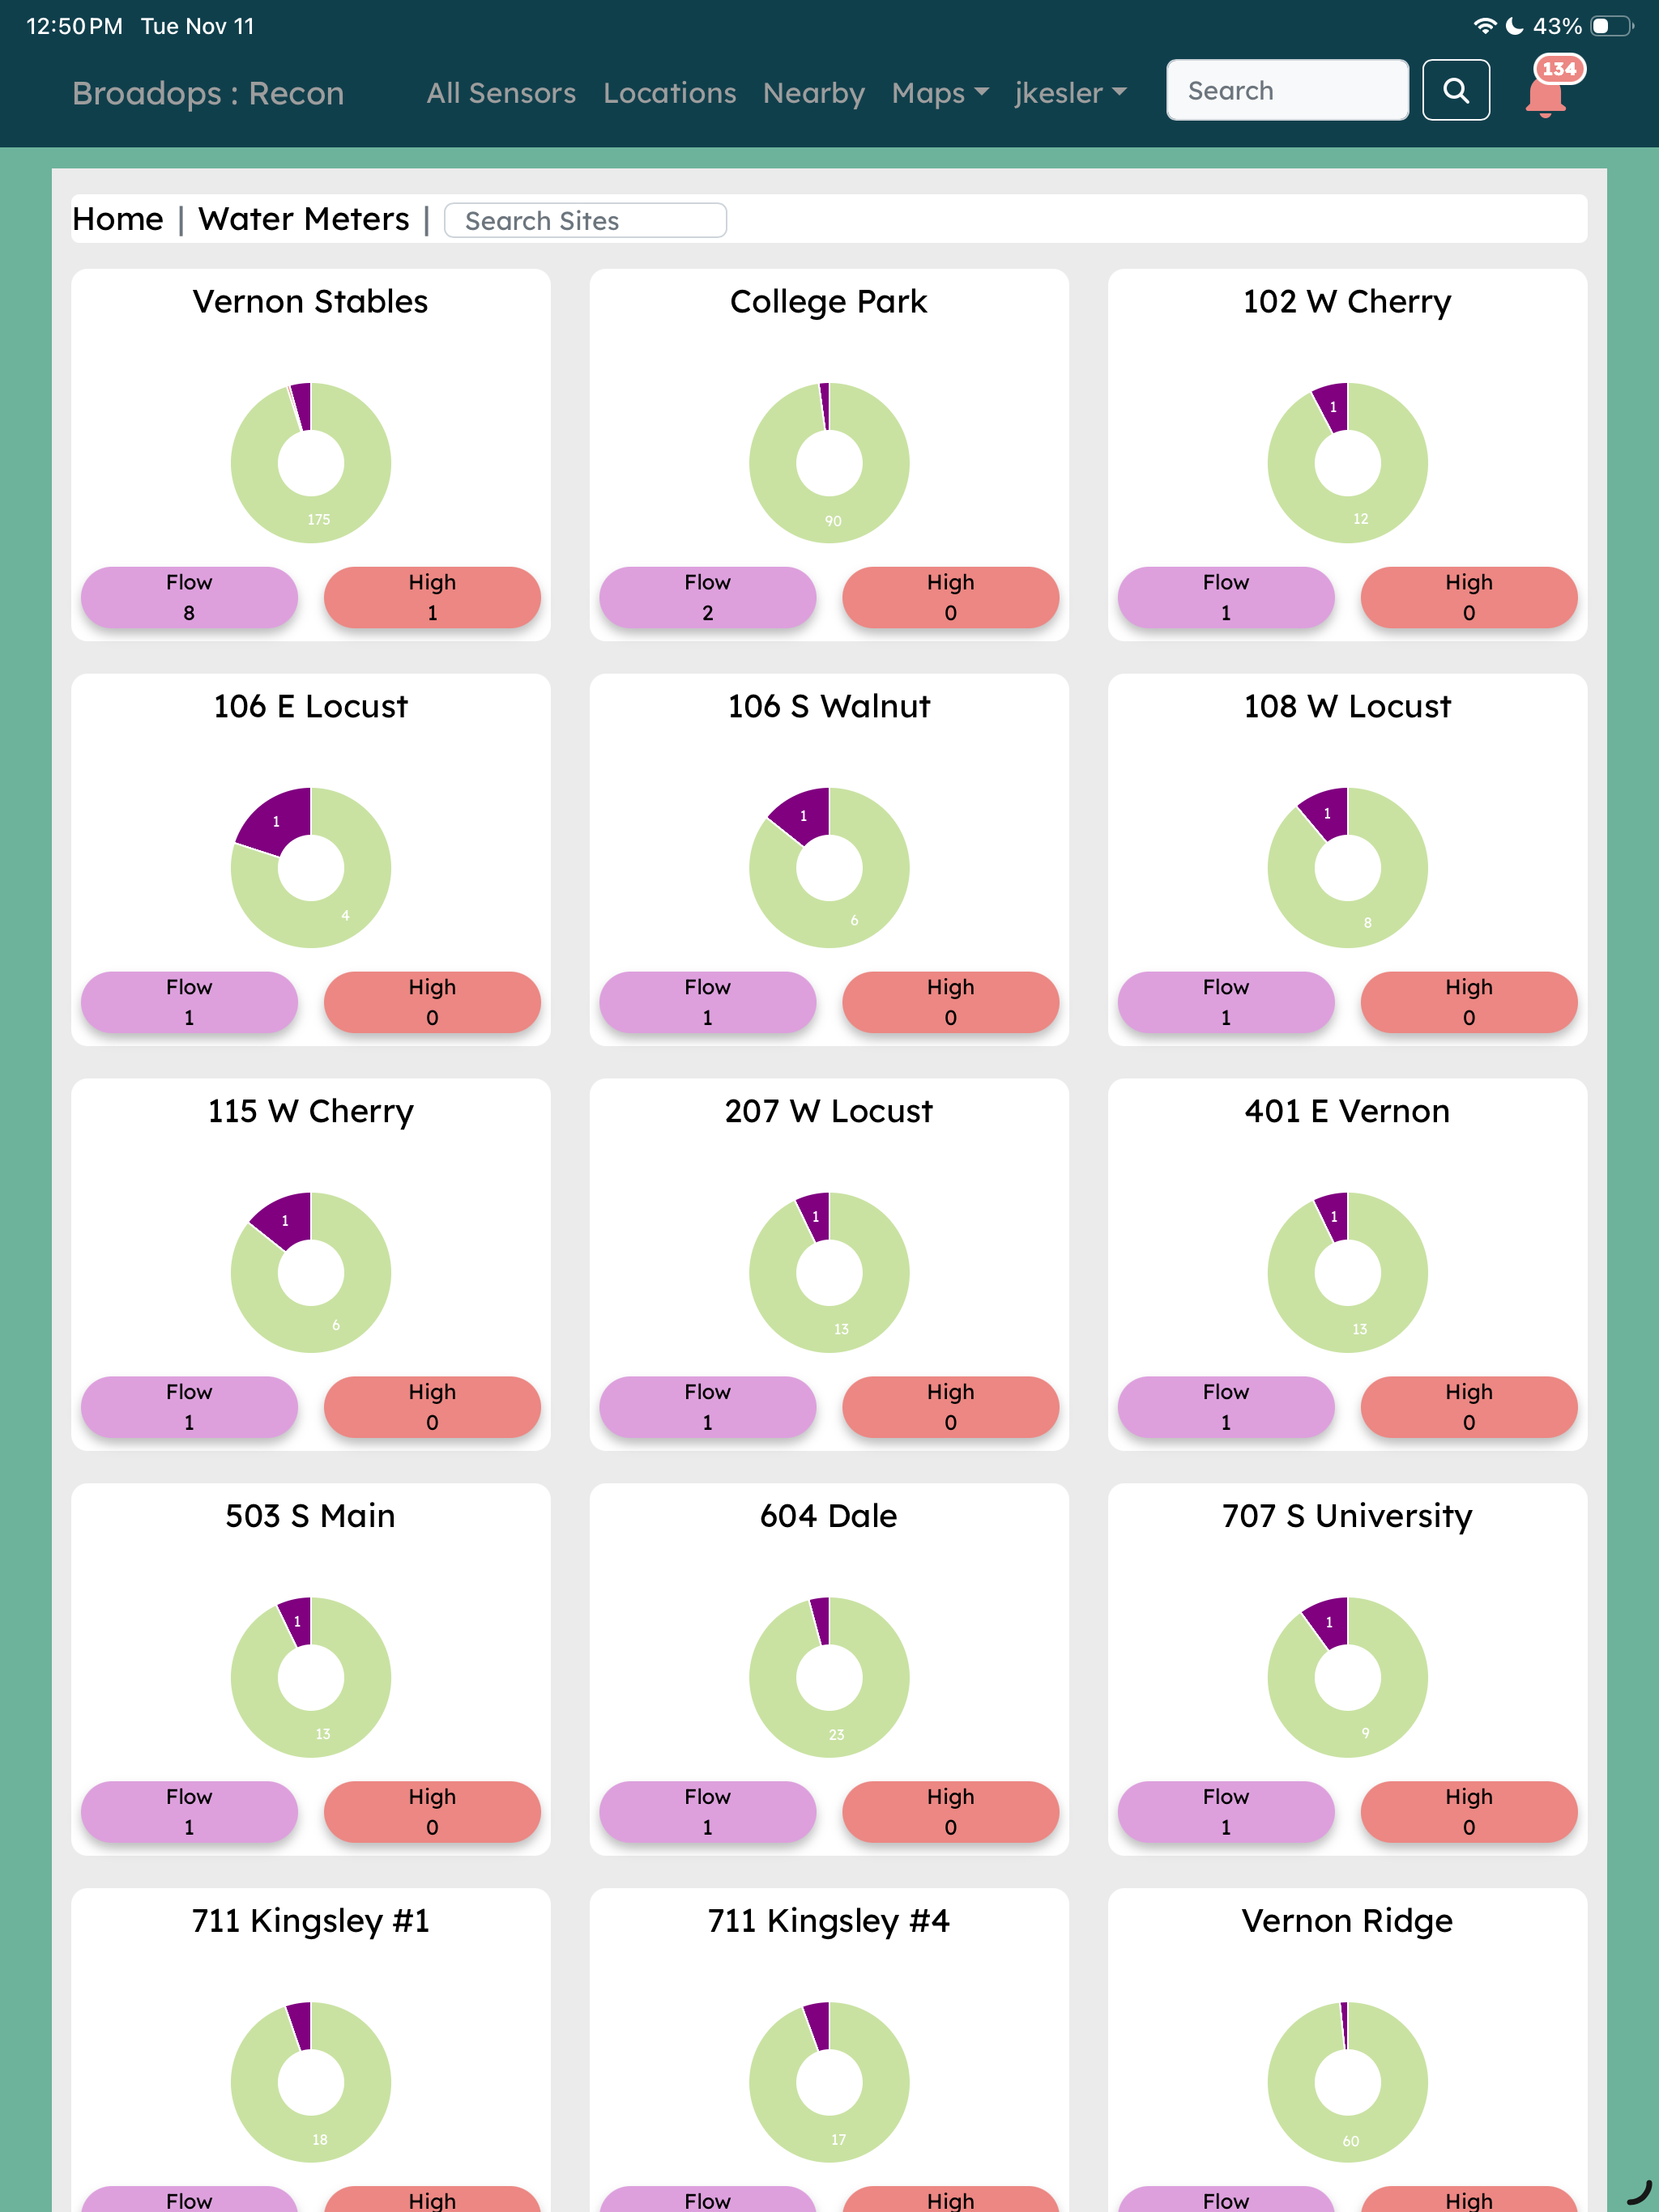
Task: Click the top navigation Search box
Action: coord(1286,91)
